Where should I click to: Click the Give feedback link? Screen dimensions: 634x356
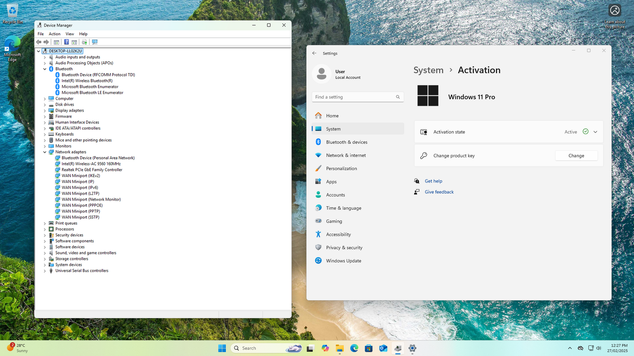coord(439,192)
